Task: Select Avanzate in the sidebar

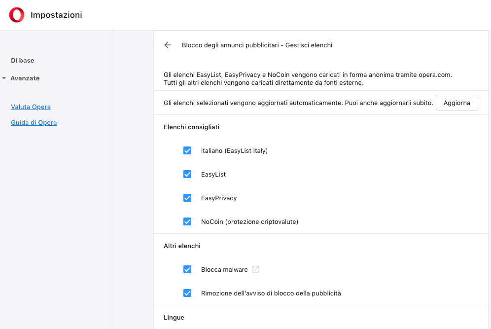Action: point(25,78)
